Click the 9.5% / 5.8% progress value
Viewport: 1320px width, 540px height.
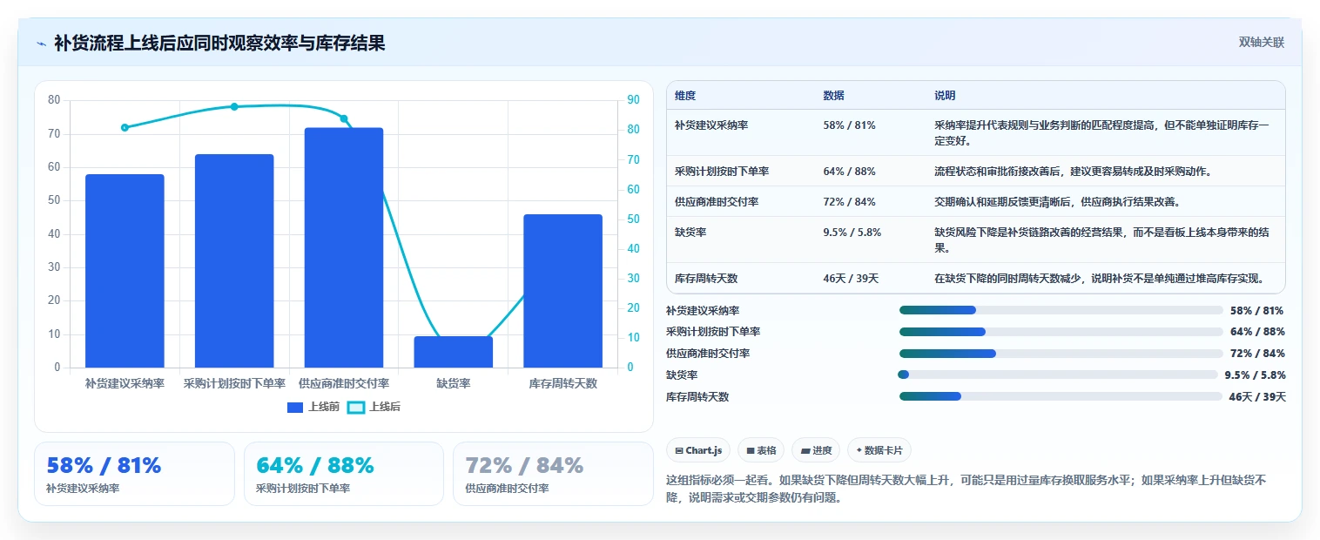click(x=1255, y=375)
